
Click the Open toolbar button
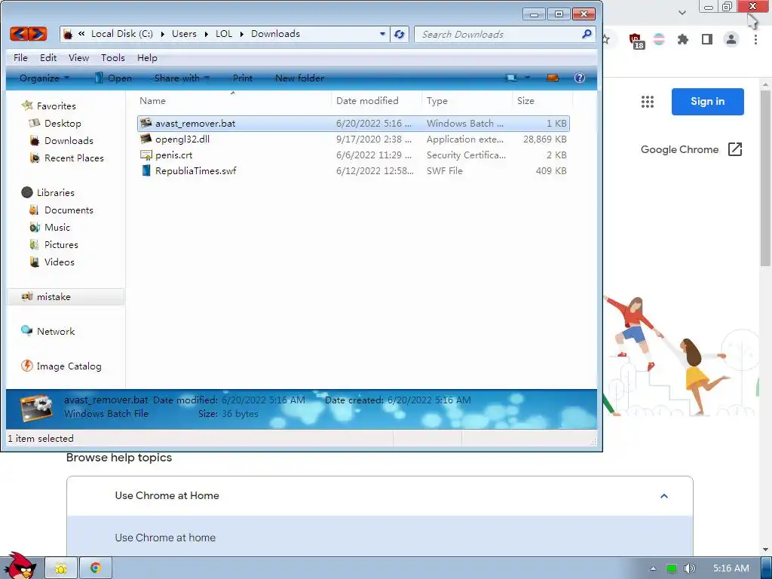coord(113,78)
